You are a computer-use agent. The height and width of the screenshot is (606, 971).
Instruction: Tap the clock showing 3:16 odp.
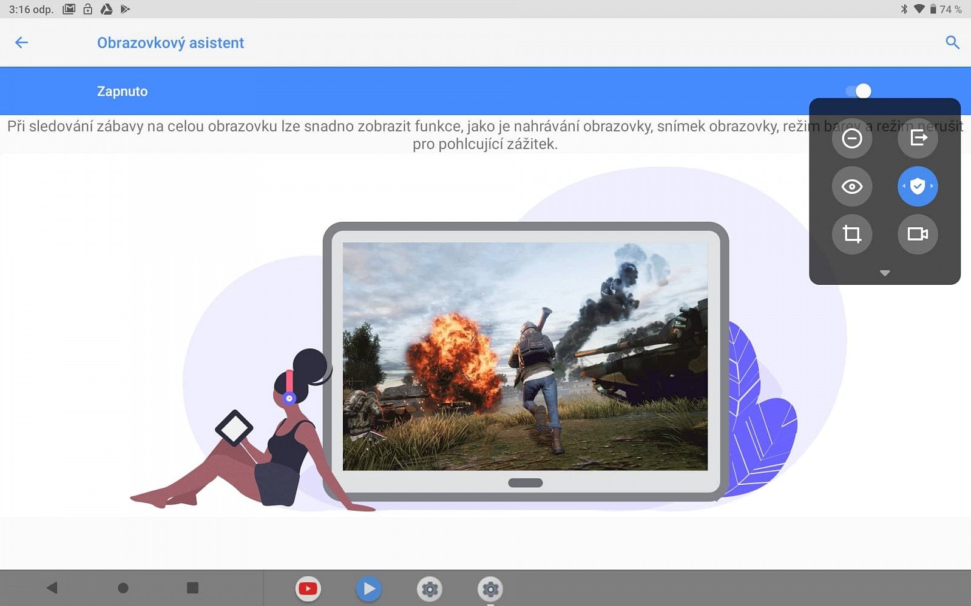[31, 9]
